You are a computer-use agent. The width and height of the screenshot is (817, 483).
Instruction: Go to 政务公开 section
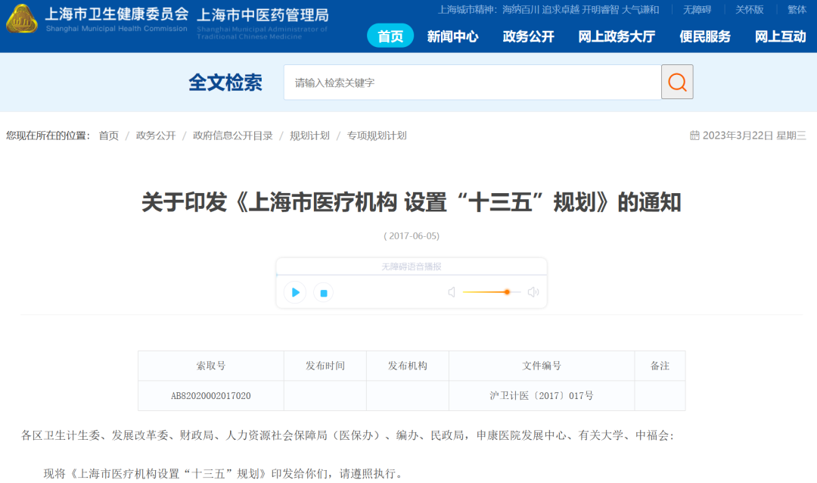tap(528, 36)
